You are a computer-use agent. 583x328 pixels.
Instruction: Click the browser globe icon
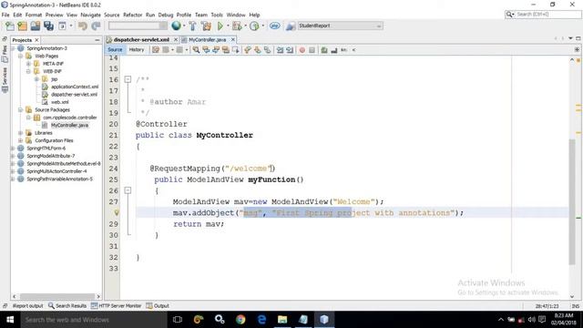(x=176, y=26)
